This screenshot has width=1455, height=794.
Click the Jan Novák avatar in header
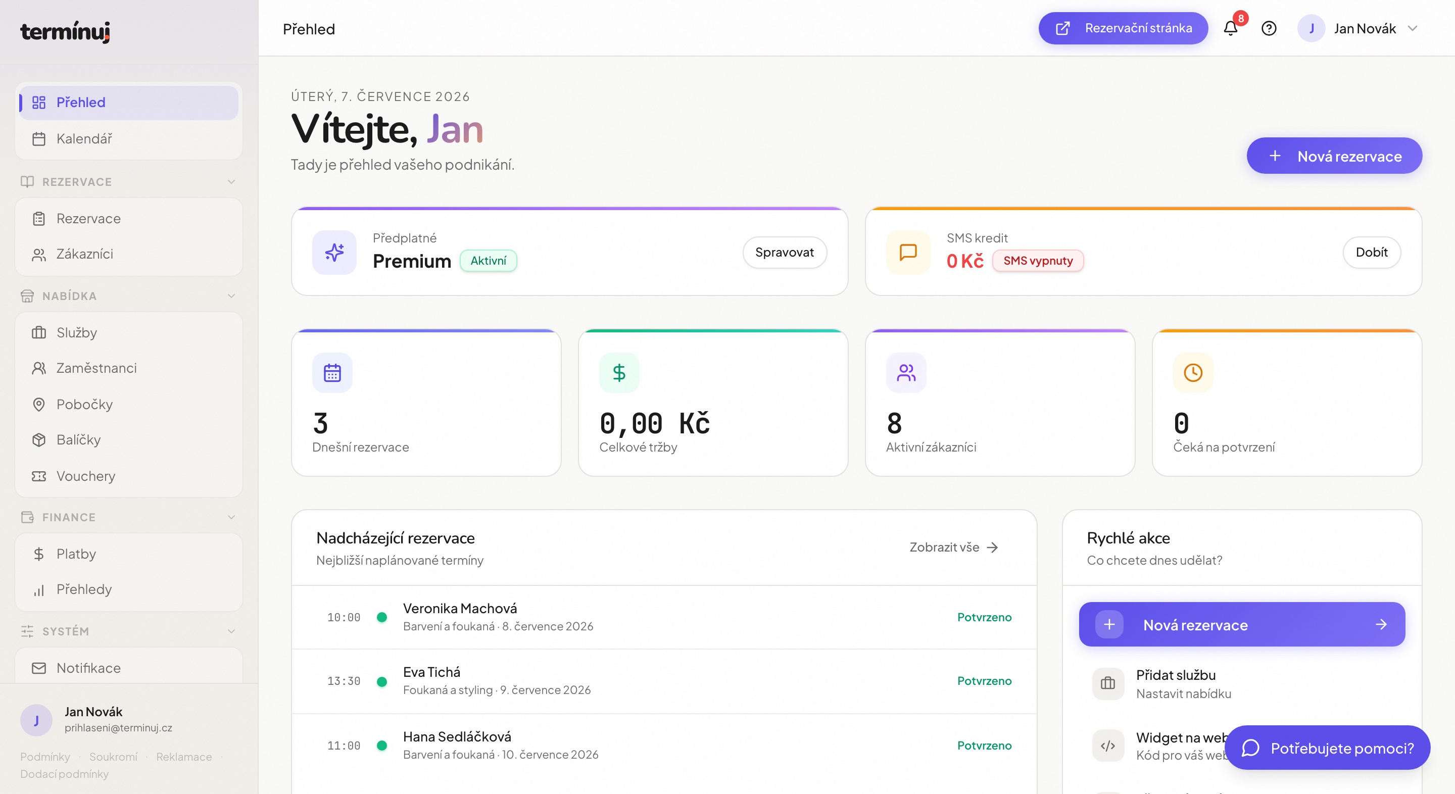(x=1311, y=28)
